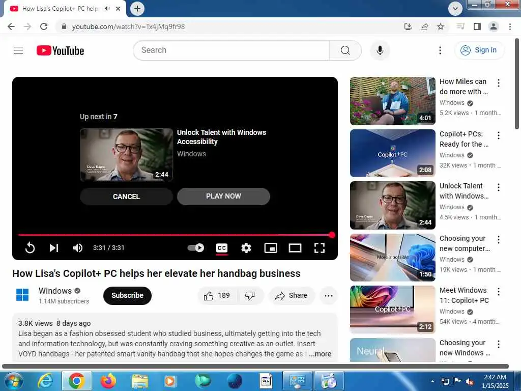Show hidden tray icons arrow
This screenshot has width=521, height=391.
tap(432, 382)
